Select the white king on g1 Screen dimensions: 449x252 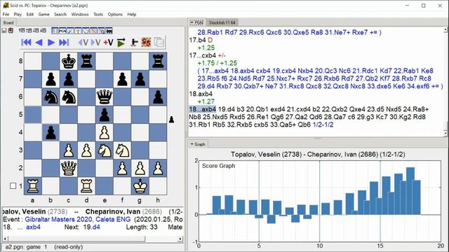140,186
